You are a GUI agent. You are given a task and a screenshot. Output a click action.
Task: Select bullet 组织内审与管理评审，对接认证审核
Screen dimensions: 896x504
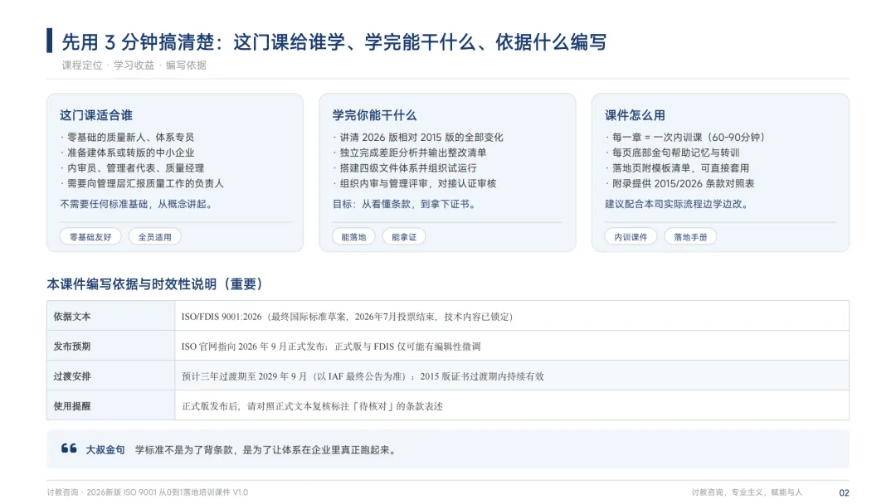[415, 184]
